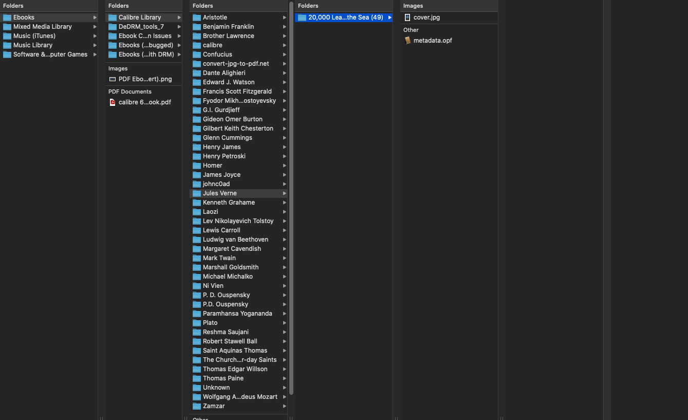Open the Robert Stawell Ball folder
Image resolution: width=688 pixels, height=420 pixels.
[238, 341]
